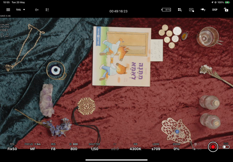The image size is (233, 162).
Task: Open the hamburger main menu
Action: click(x=8, y=10)
